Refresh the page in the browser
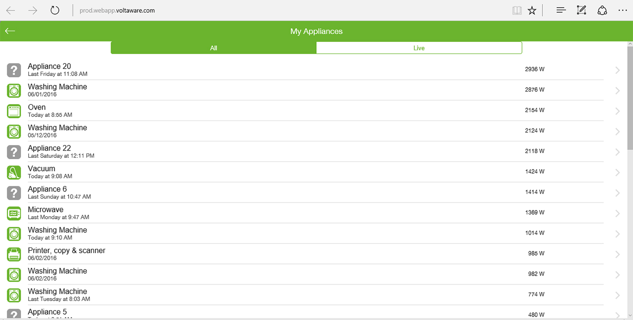Image resolution: width=633 pixels, height=320 pixels. pos(55,10)
